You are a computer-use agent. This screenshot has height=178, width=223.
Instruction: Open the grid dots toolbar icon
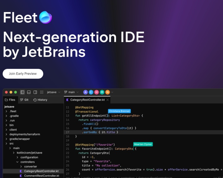click(x=42, y=92)
